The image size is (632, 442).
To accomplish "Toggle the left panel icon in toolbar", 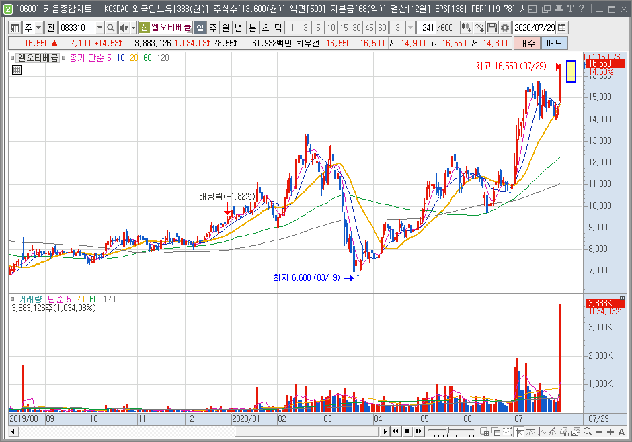I will click(15, 28).
